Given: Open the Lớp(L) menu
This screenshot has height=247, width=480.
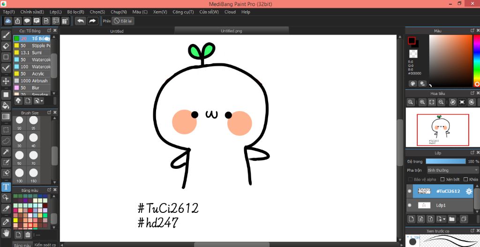Looking at the screenshot, I should pos(56,12).
